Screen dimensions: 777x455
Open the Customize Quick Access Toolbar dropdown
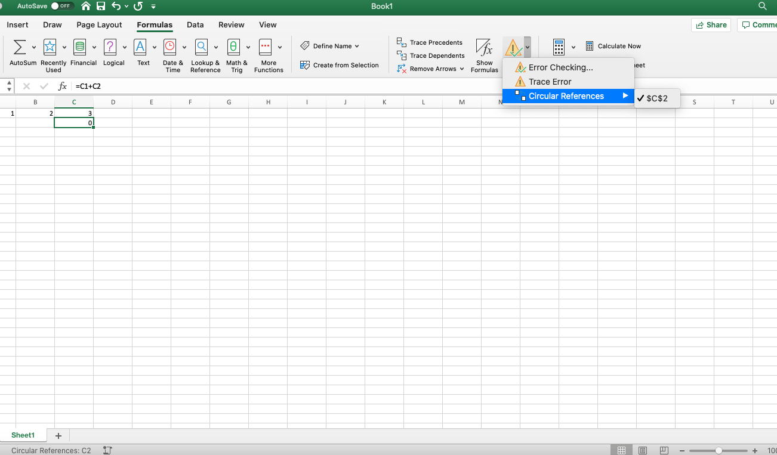(153, 7)
